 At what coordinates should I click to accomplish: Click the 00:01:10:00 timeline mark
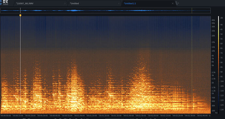92,115
